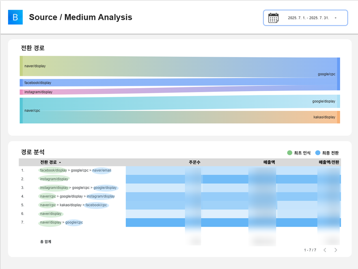This screenshot has width=358, height=269.
Task: Click the blue 최종 전환 legend dot
Action: 318,153
